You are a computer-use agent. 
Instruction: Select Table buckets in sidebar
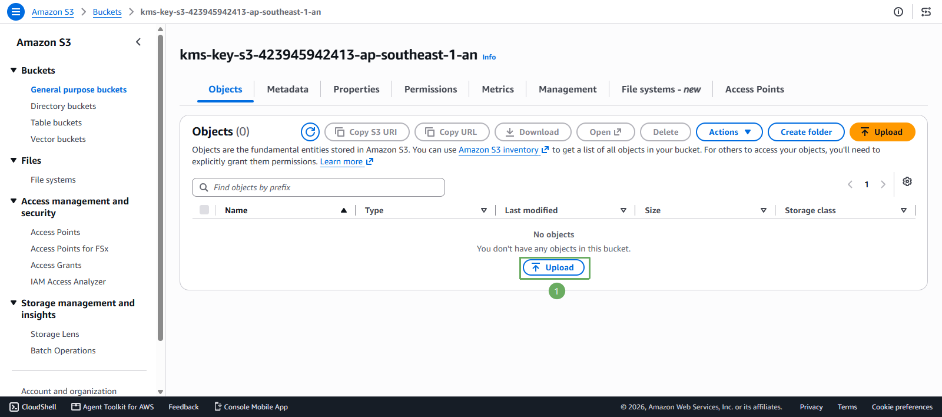[57, 123]
